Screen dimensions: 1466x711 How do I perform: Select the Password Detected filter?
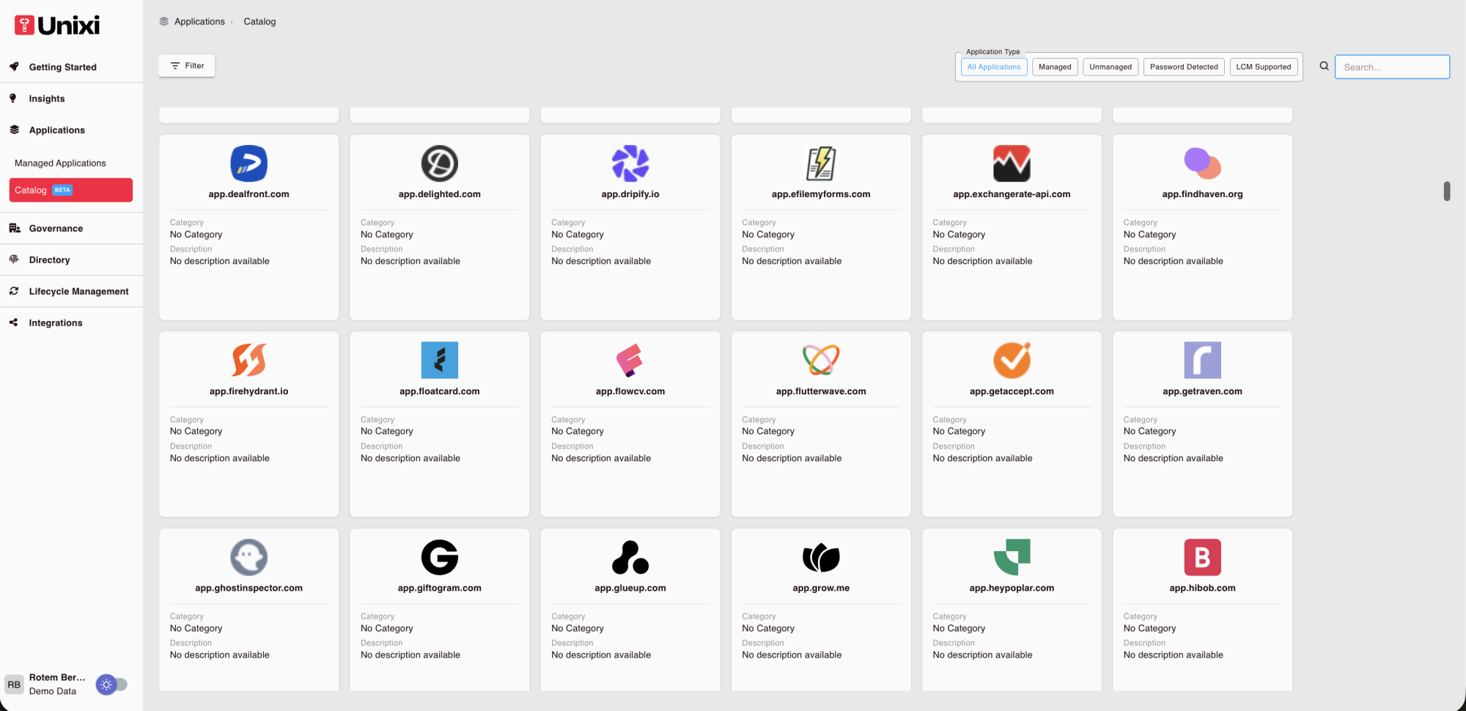1184,67
